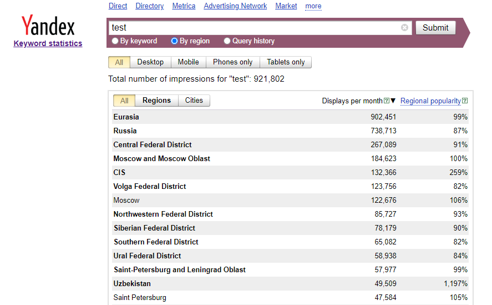The image size is (492, 305).
Task: Click the 902,451 displays value
Action: click(x=383, y=117)
